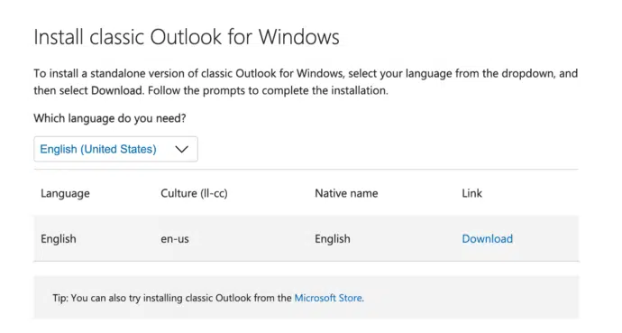Click the English cell under Language column
The image size is (622, 333).
[x=59, y=239]
